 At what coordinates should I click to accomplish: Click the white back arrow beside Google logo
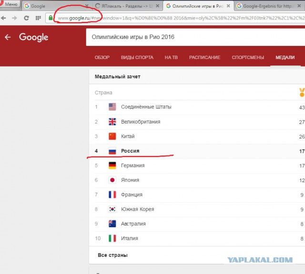click(8, 37)
